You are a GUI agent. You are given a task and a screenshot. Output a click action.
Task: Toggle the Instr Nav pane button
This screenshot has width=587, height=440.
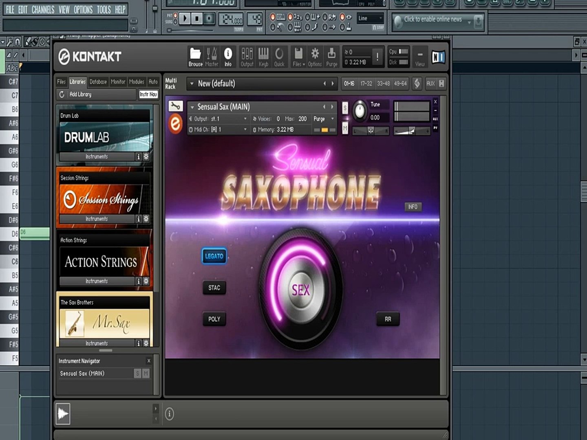pos(148,95)
